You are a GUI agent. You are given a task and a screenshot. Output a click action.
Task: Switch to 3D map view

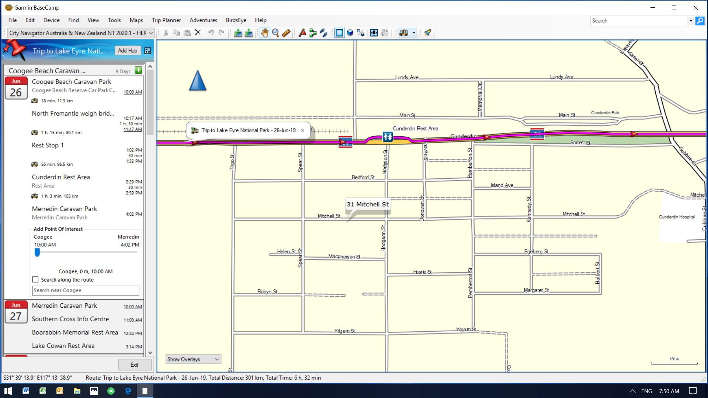[x=350, y=33]
